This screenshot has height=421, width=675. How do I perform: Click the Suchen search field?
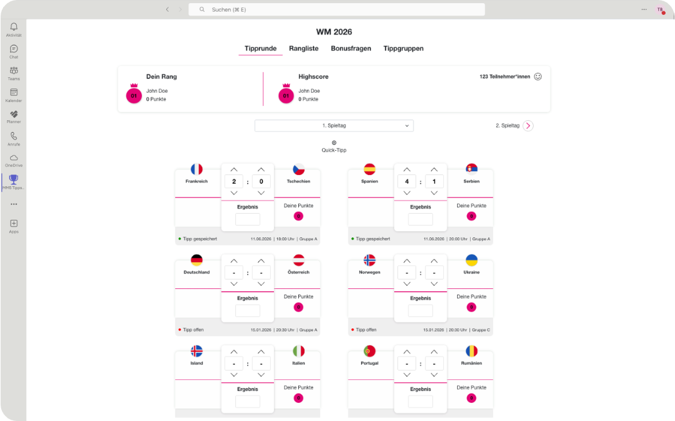pyautogui.click(x=336, y=9)
